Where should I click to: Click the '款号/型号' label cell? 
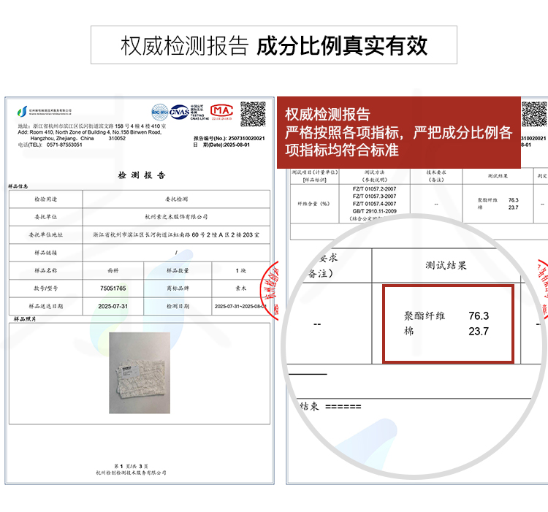point(46,288)
